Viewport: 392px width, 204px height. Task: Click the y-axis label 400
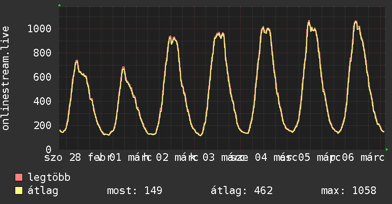point(42,101)
